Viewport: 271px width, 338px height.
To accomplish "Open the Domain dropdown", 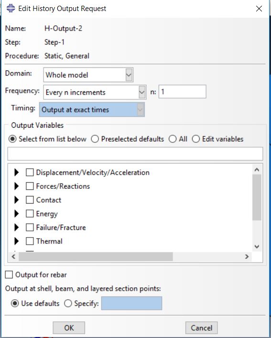I will tap(88, 75).
